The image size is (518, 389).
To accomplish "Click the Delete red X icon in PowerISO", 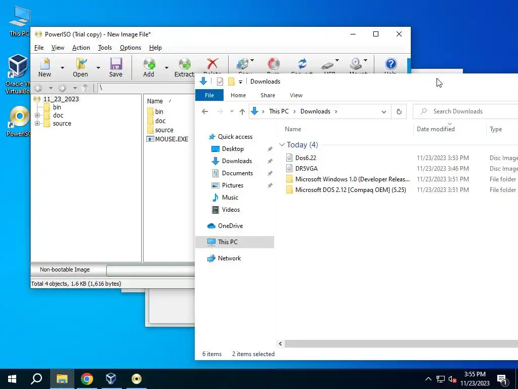I will 212,64.
